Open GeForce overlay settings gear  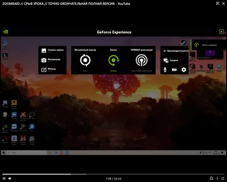pos(184,70)
